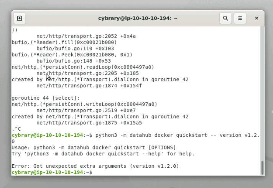Click the 'readLoop(0xc0004497a0)' line
Image resolution: width=273 pixels, height=188 pixels.
point(83,67)
